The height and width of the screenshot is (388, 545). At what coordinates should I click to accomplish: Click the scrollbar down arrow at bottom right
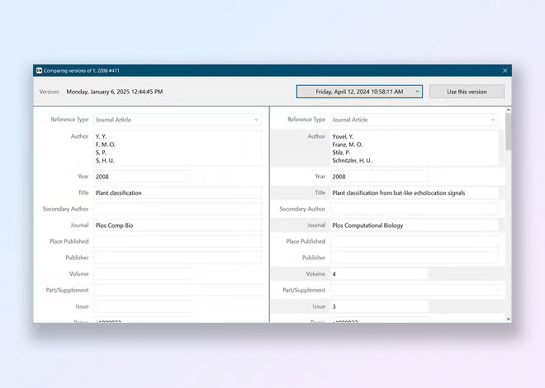507,318
